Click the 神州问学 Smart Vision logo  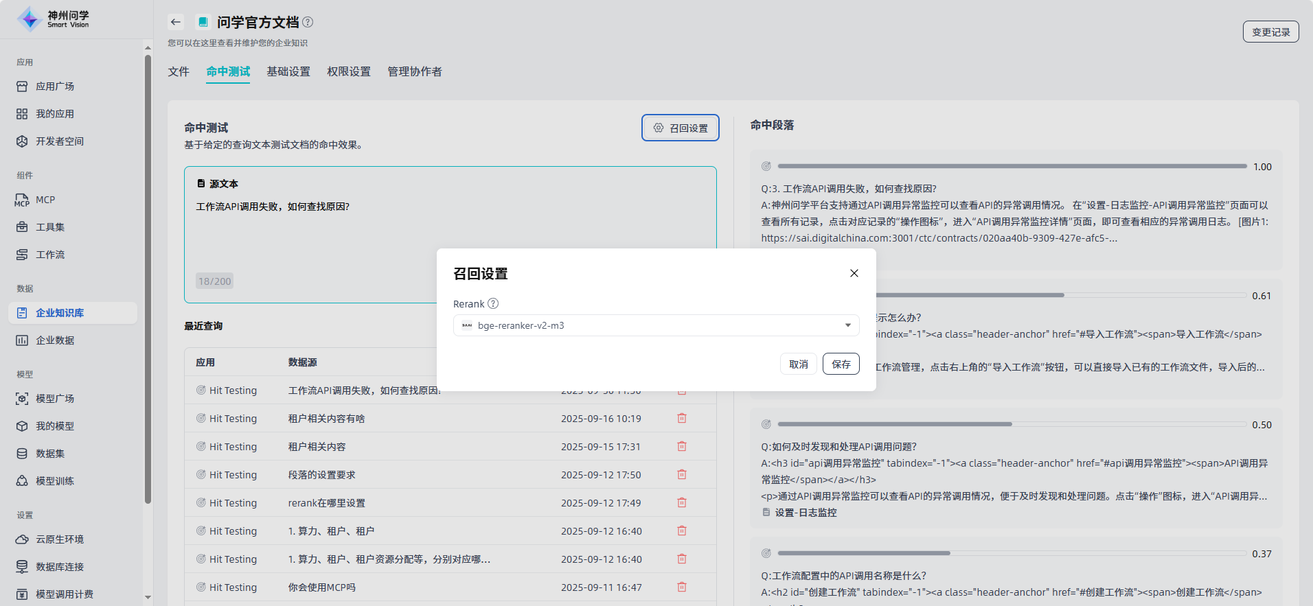pos(54,19)
